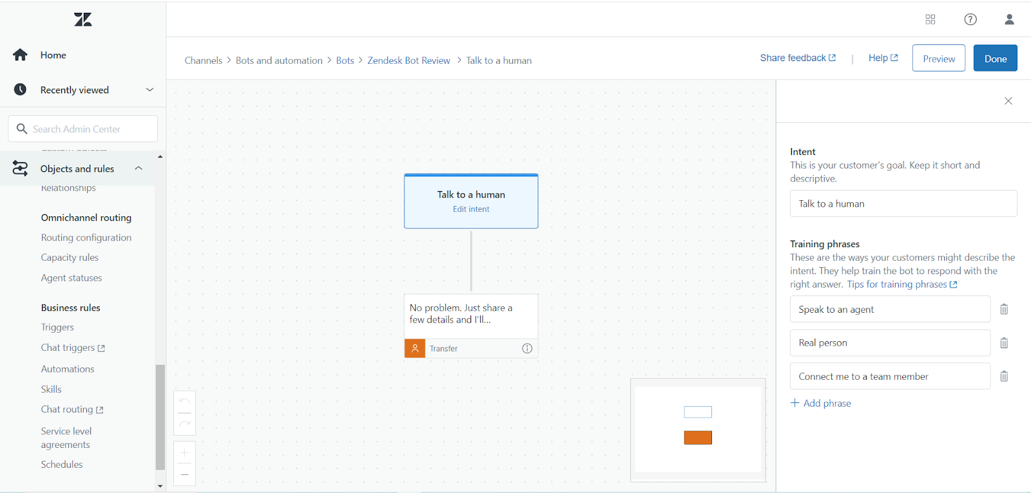Image resolution: width=1031 pixels, height=493 pixels.
Task: Click the Search Admin Center field
Action: 84,129
